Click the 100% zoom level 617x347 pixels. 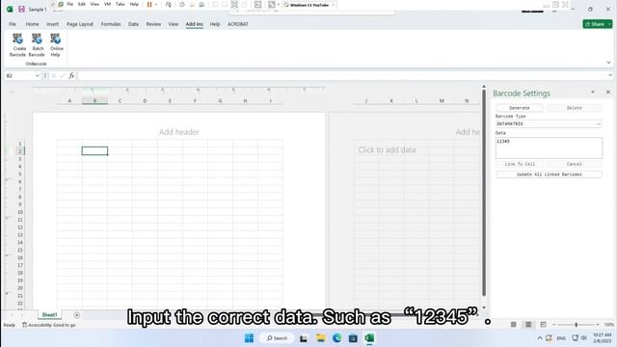pyautogui.click(x=608, y=325)
